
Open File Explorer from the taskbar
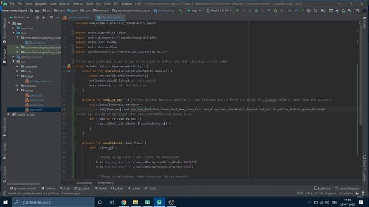[135, 202]
